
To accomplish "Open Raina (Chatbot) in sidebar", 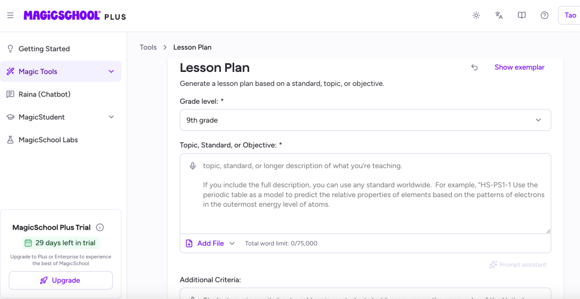I will [x=61, y=94].
